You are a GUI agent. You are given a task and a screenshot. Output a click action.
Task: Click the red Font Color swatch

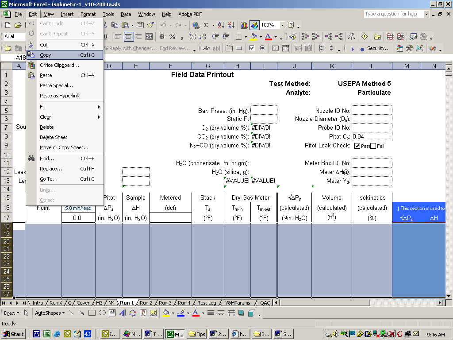pyautogui.click(x=269, y=37)
